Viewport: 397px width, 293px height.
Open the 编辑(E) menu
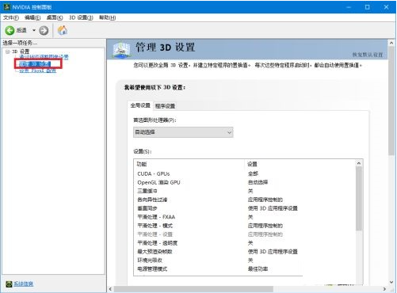pos(32,17)
